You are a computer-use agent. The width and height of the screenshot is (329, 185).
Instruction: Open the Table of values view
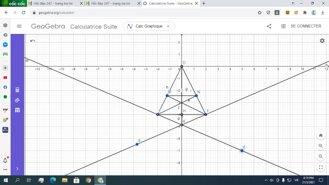coord(17,110)
